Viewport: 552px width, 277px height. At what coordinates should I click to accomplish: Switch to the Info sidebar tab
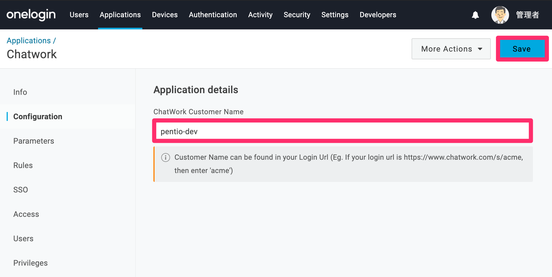[20, 92]
